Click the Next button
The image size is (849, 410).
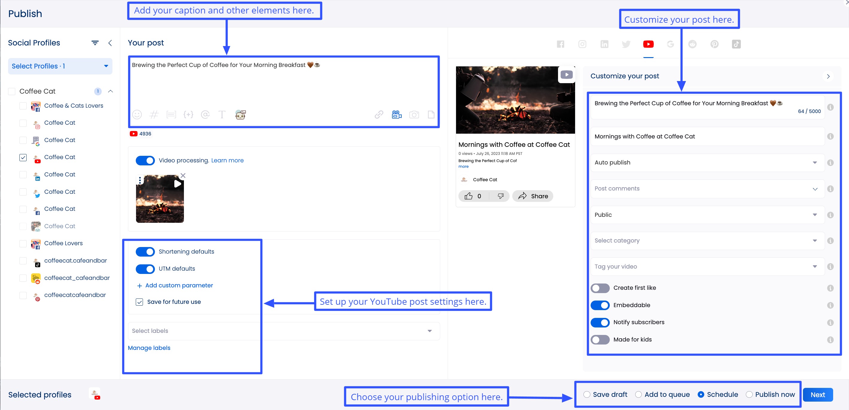[x=818, y=394]
